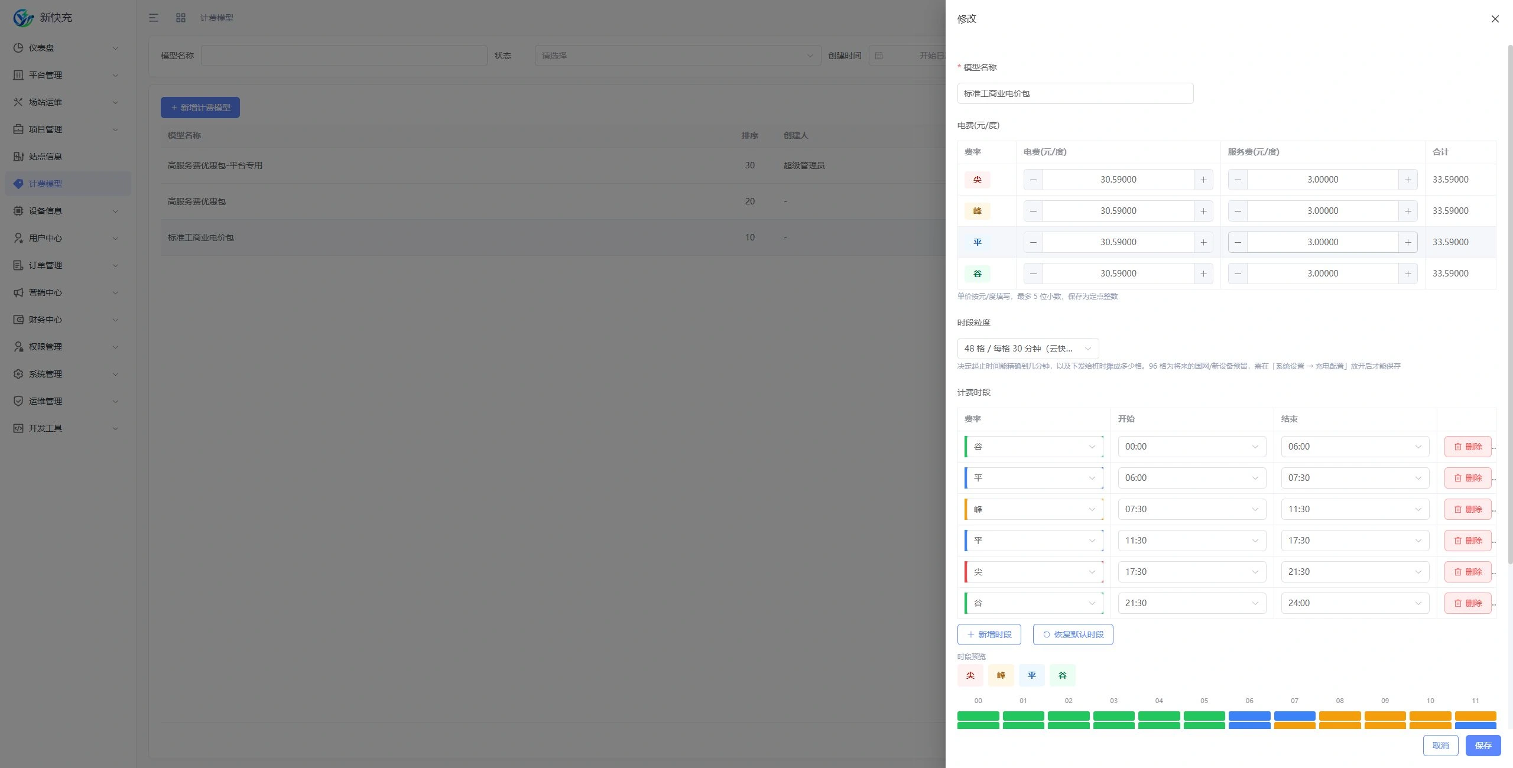
Task: Delete the 21:30–24:00 time period
Action: [1467, 603]
